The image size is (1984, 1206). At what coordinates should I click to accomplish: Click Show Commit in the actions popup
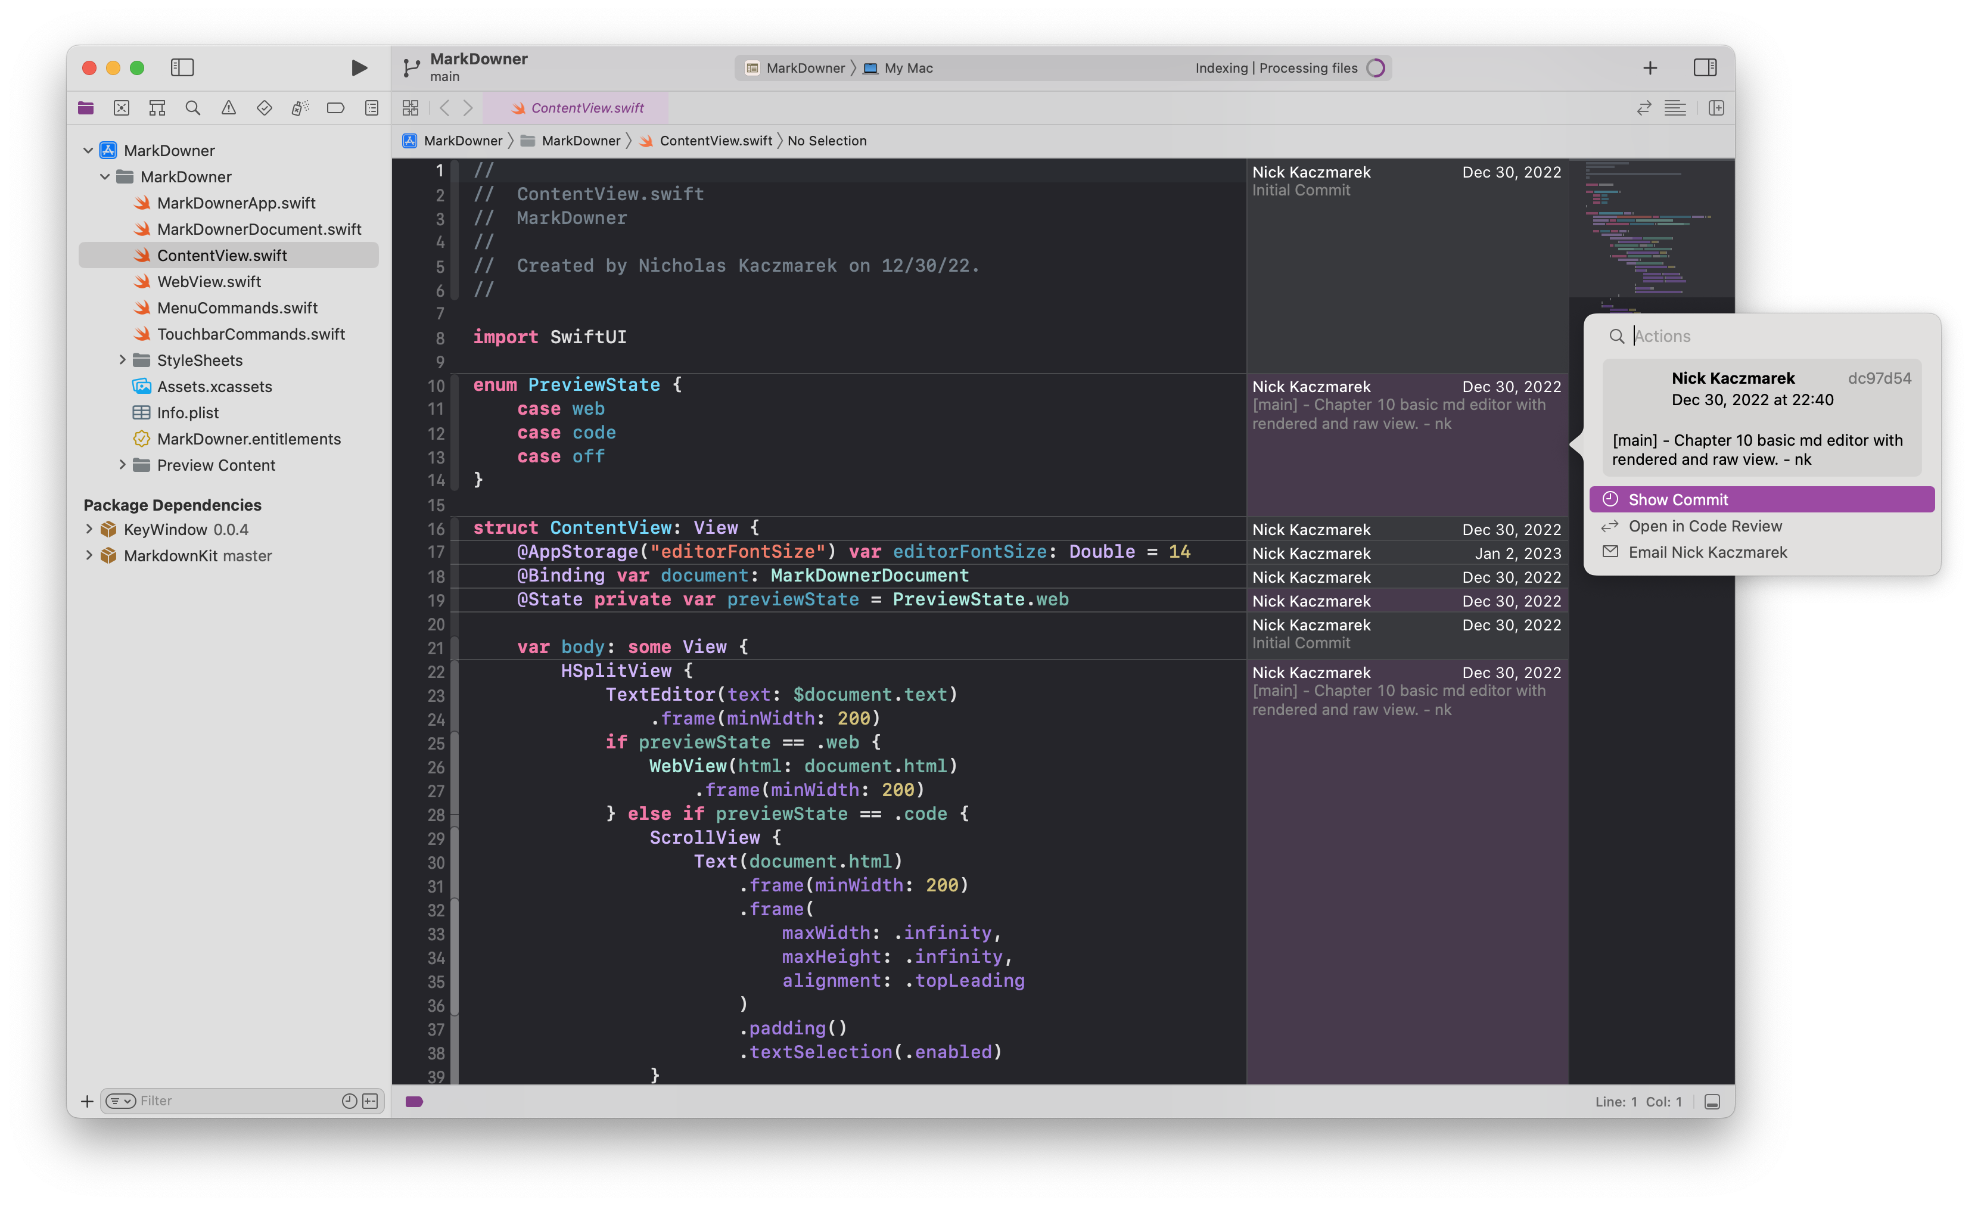point(1762,499)
